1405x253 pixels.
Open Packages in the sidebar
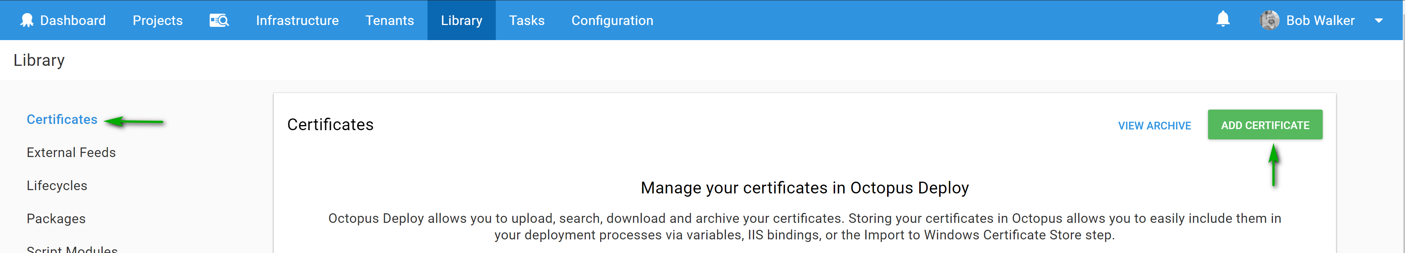point(56,219)
